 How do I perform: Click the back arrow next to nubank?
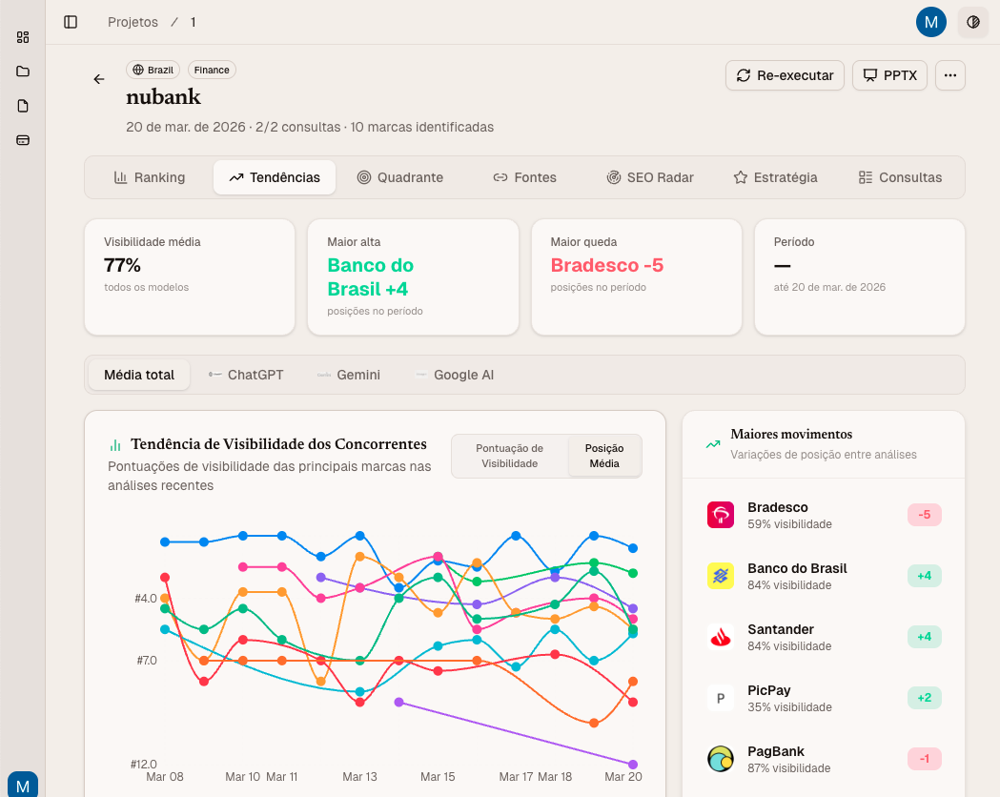point(99,79)
